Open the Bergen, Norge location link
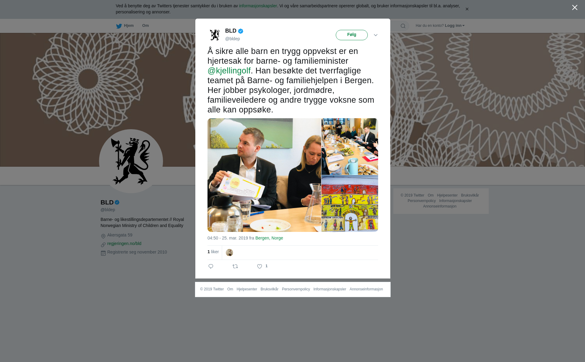 269,238
